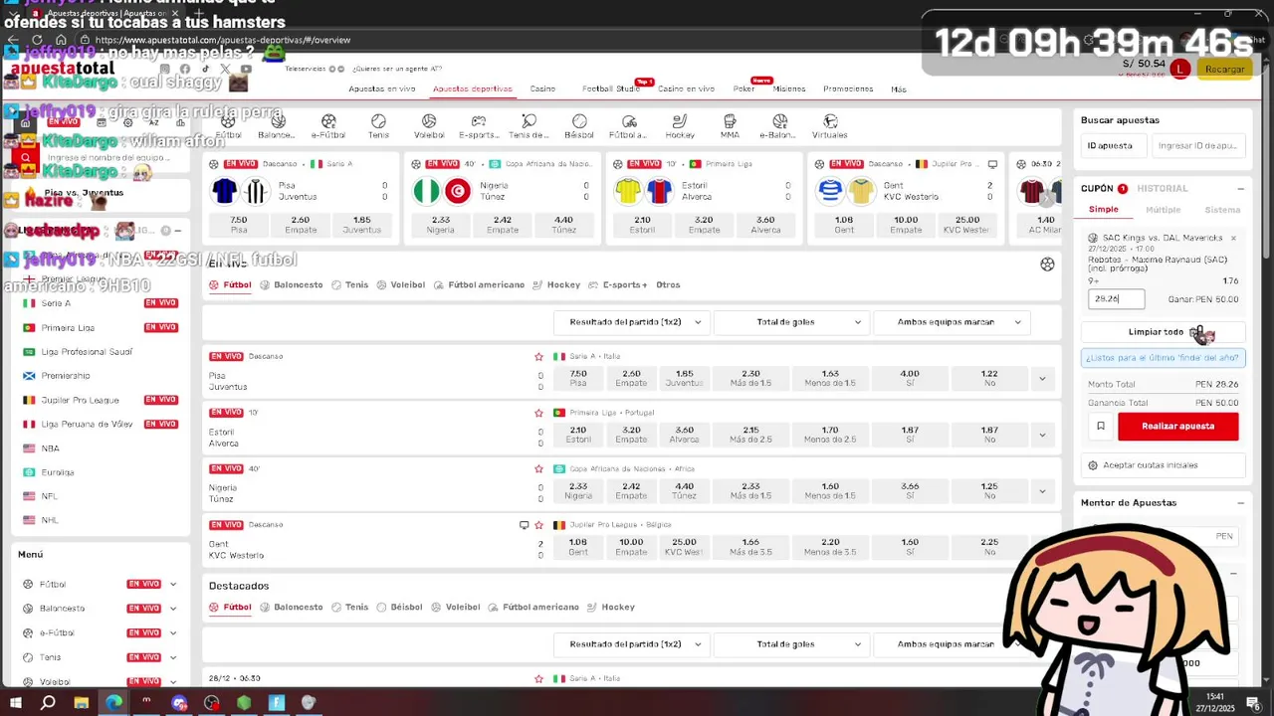The width and height of the screenshot is (1274, 716).
Task: Open Fortnite icon in taskbar
Action: (x=277, y=702)
